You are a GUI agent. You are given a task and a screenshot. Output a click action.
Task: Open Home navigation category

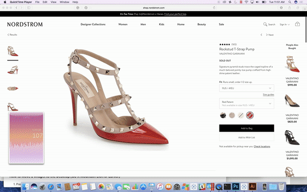pos(181,24)
